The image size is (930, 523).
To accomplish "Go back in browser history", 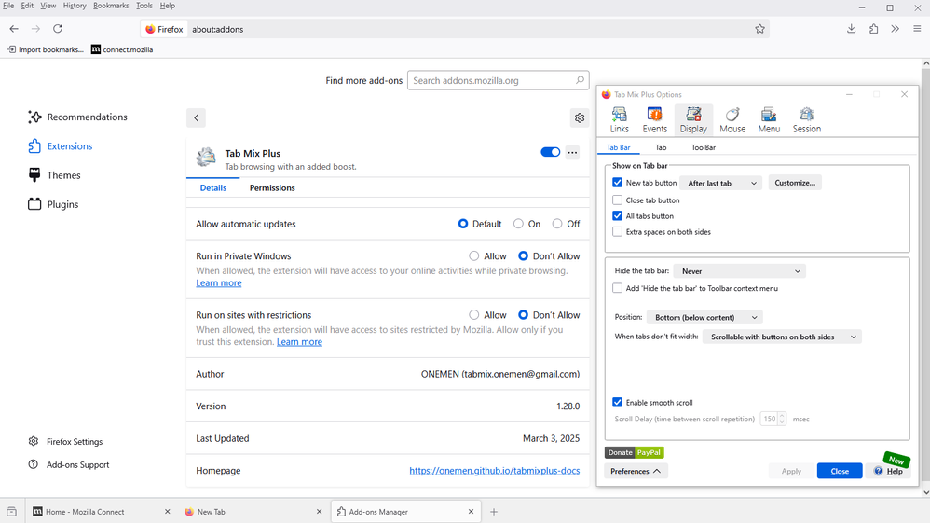I will [x=14, y=29].
